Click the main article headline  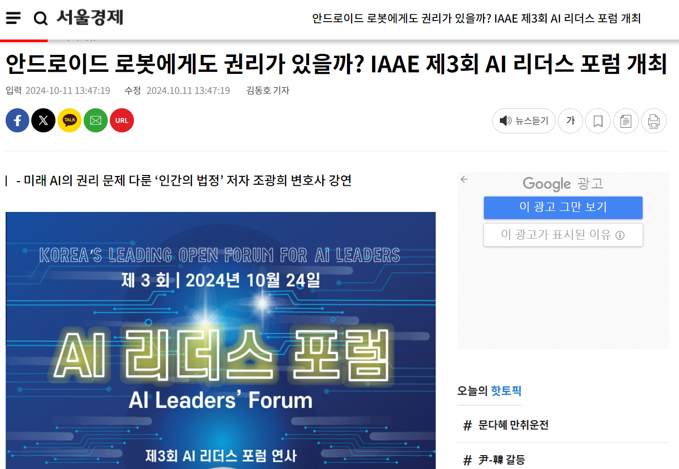[336, 64]
